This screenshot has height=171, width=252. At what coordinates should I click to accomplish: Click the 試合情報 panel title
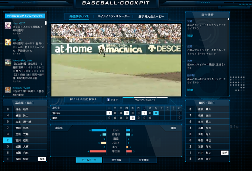coord(208,15)
